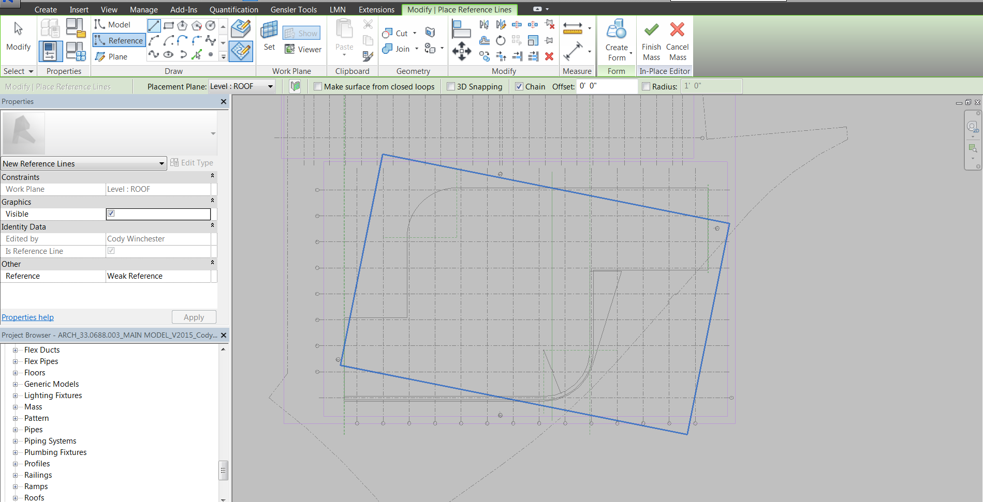Viewport: 983px width, 502px height.
Task: Open the Placement Plane dropdown
Action: (270, 87)
